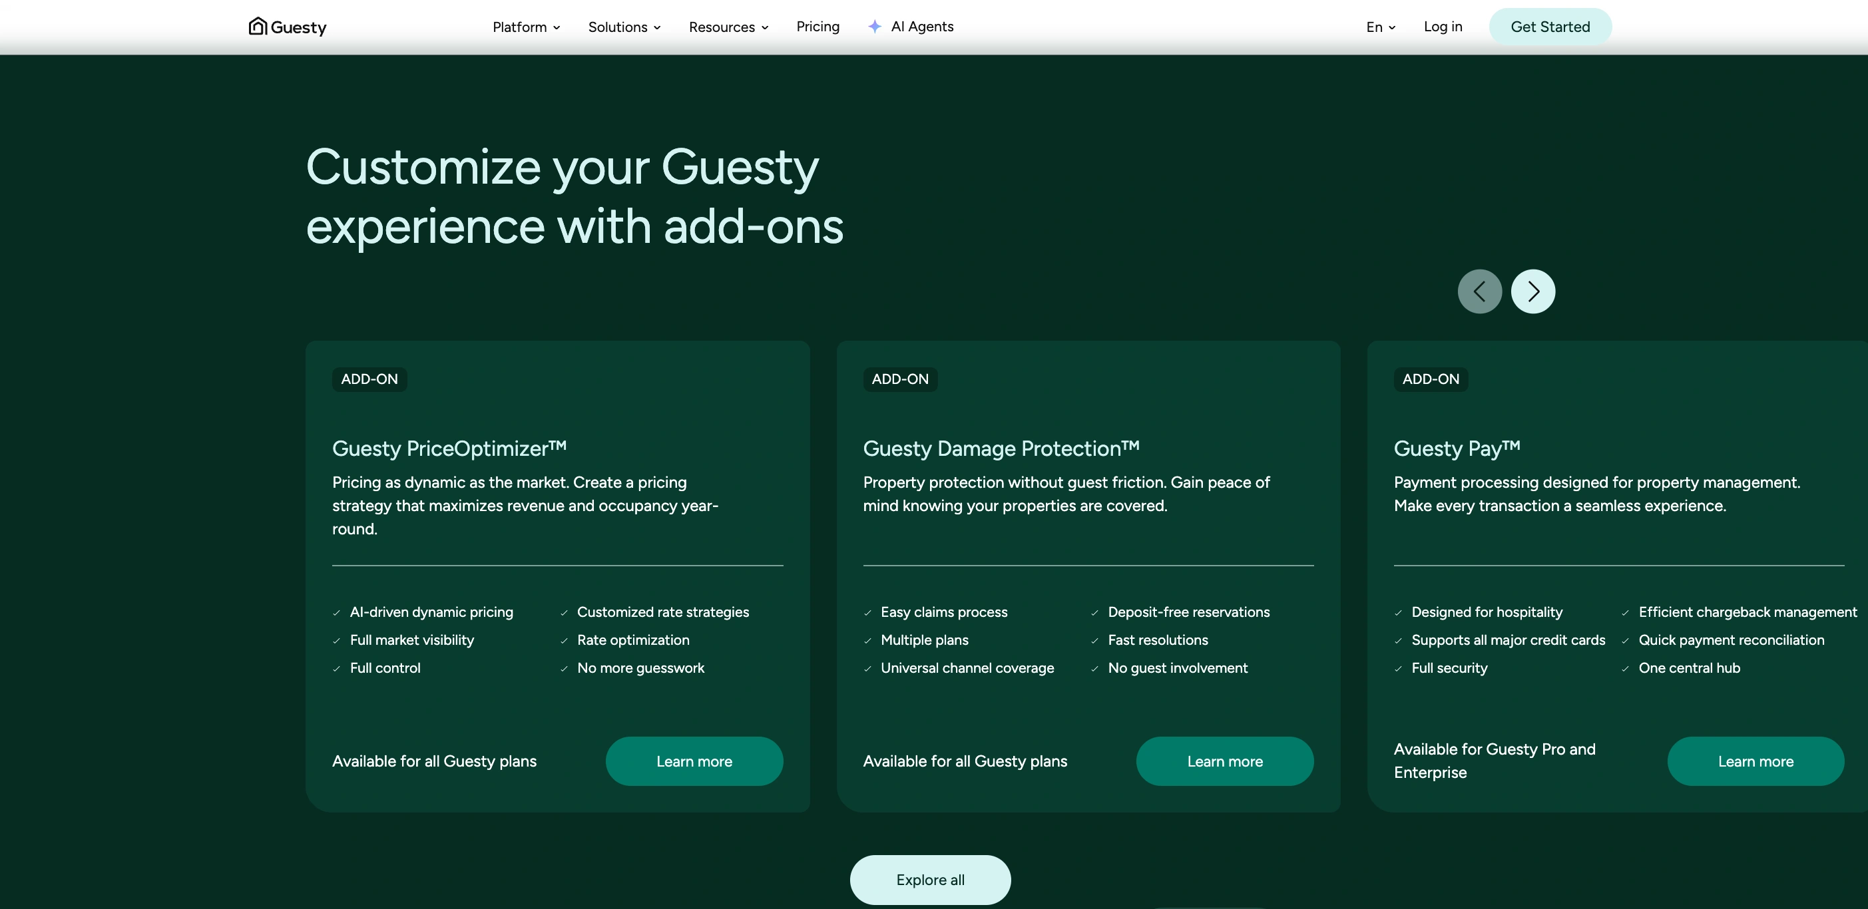Expand the Solutions menu
This screenshot has width=1868, height=909.
pos(624,27)
